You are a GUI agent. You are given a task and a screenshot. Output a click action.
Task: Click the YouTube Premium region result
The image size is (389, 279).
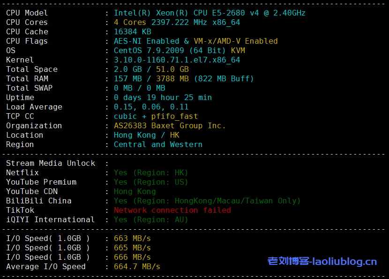pyautogui.click(x=151, y=182)
